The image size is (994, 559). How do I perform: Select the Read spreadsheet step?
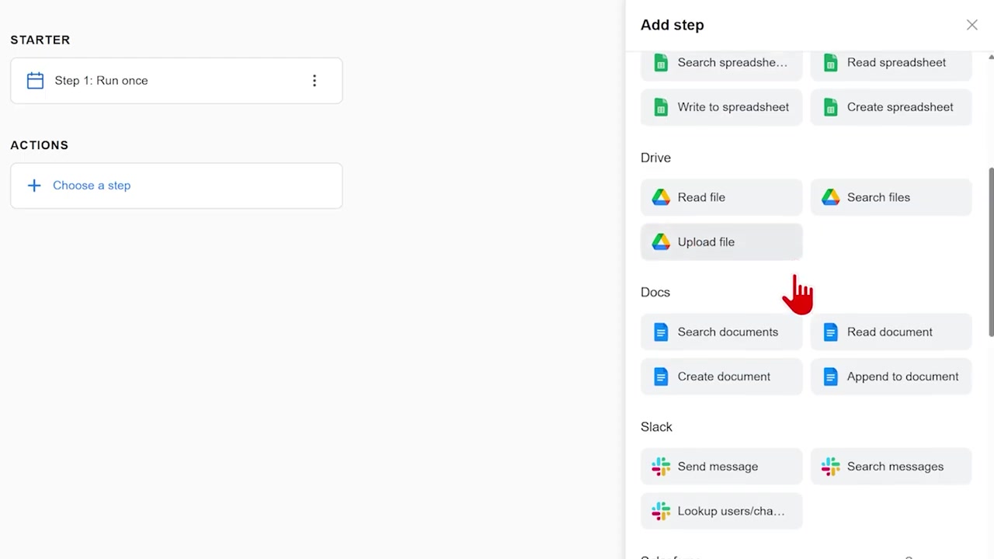tap(891, 64)
